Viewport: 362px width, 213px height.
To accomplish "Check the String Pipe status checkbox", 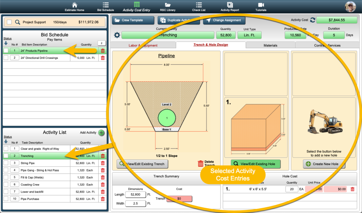I will [6, 163].
